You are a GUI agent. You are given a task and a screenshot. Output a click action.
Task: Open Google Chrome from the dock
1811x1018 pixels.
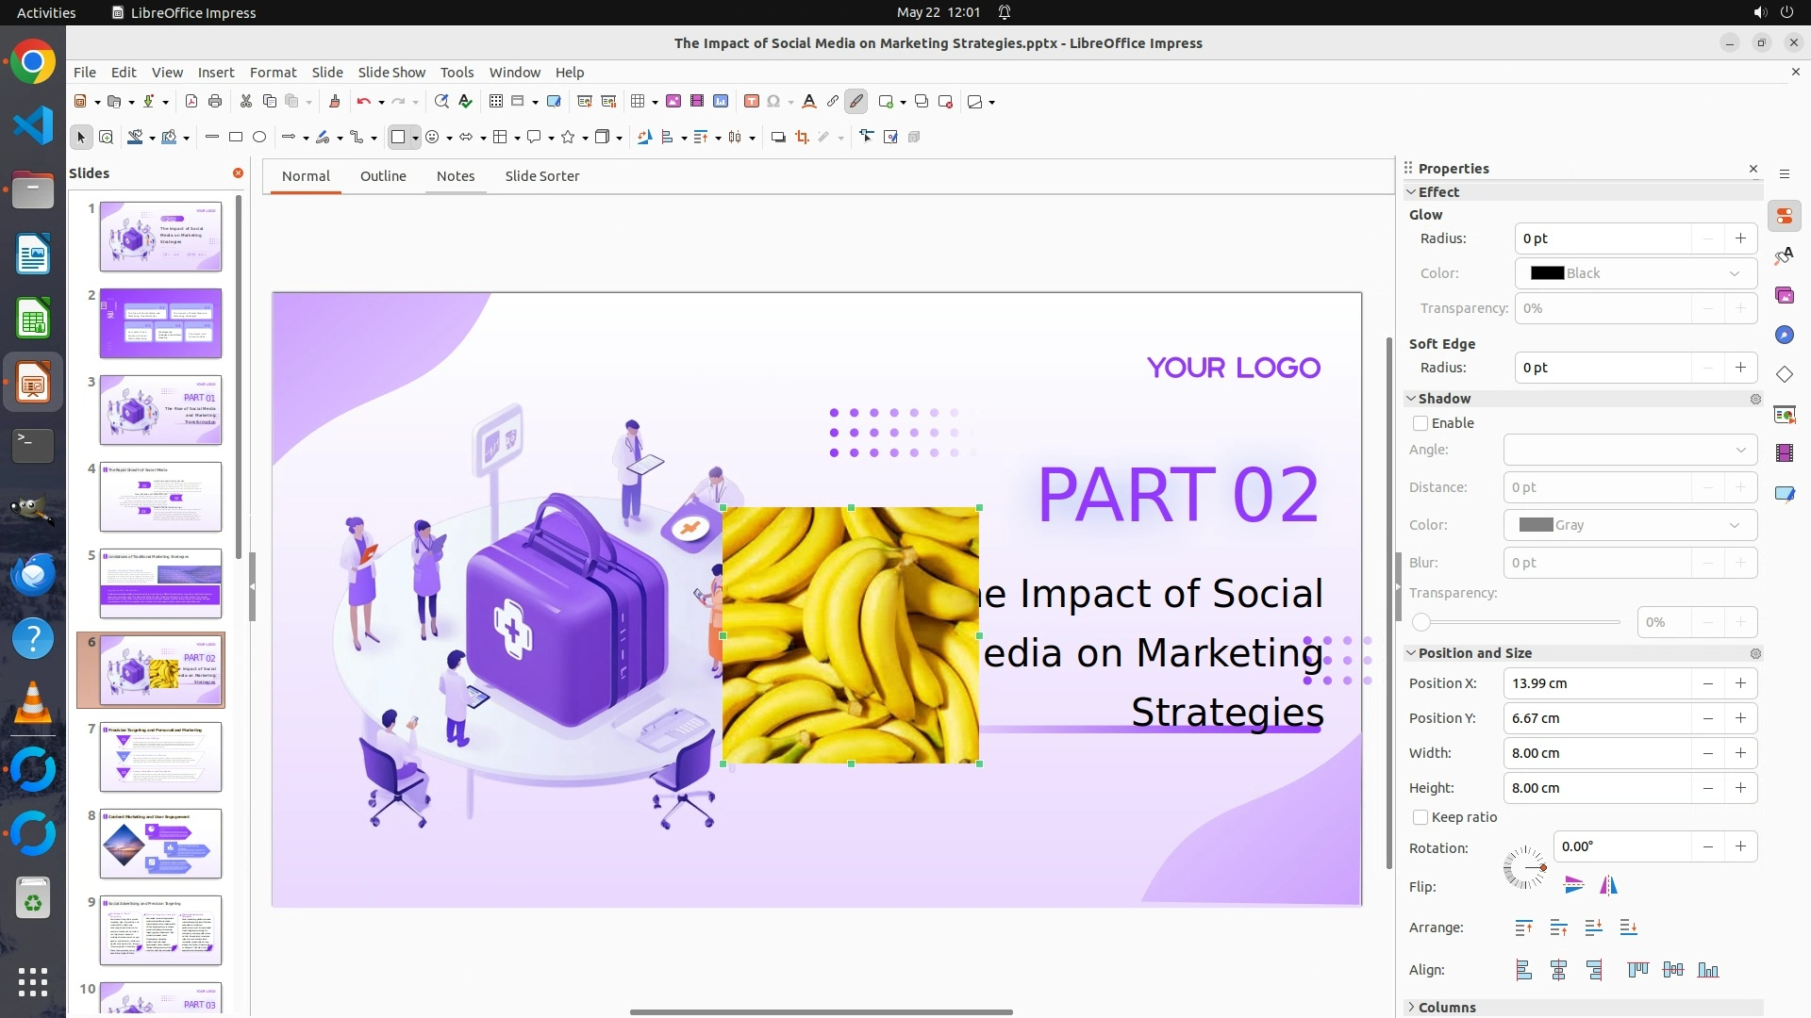(x=33, y=63)
